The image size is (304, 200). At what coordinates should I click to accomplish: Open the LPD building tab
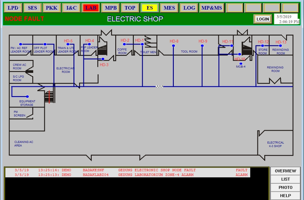(x=13, y=8)
